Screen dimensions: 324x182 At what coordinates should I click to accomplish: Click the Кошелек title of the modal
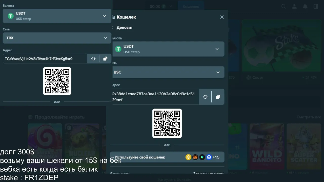pyautogui.click(x=126, y=17)
